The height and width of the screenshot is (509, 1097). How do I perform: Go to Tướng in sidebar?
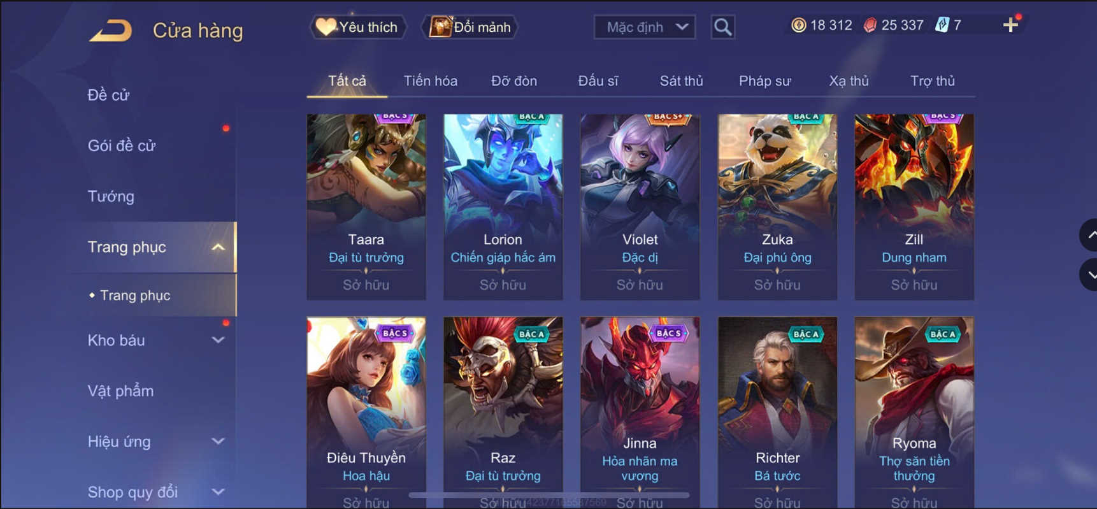pos(111,196)
